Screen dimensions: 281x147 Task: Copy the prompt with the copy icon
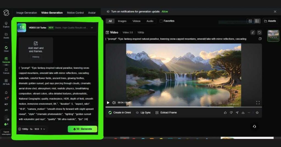coord(260,39)
